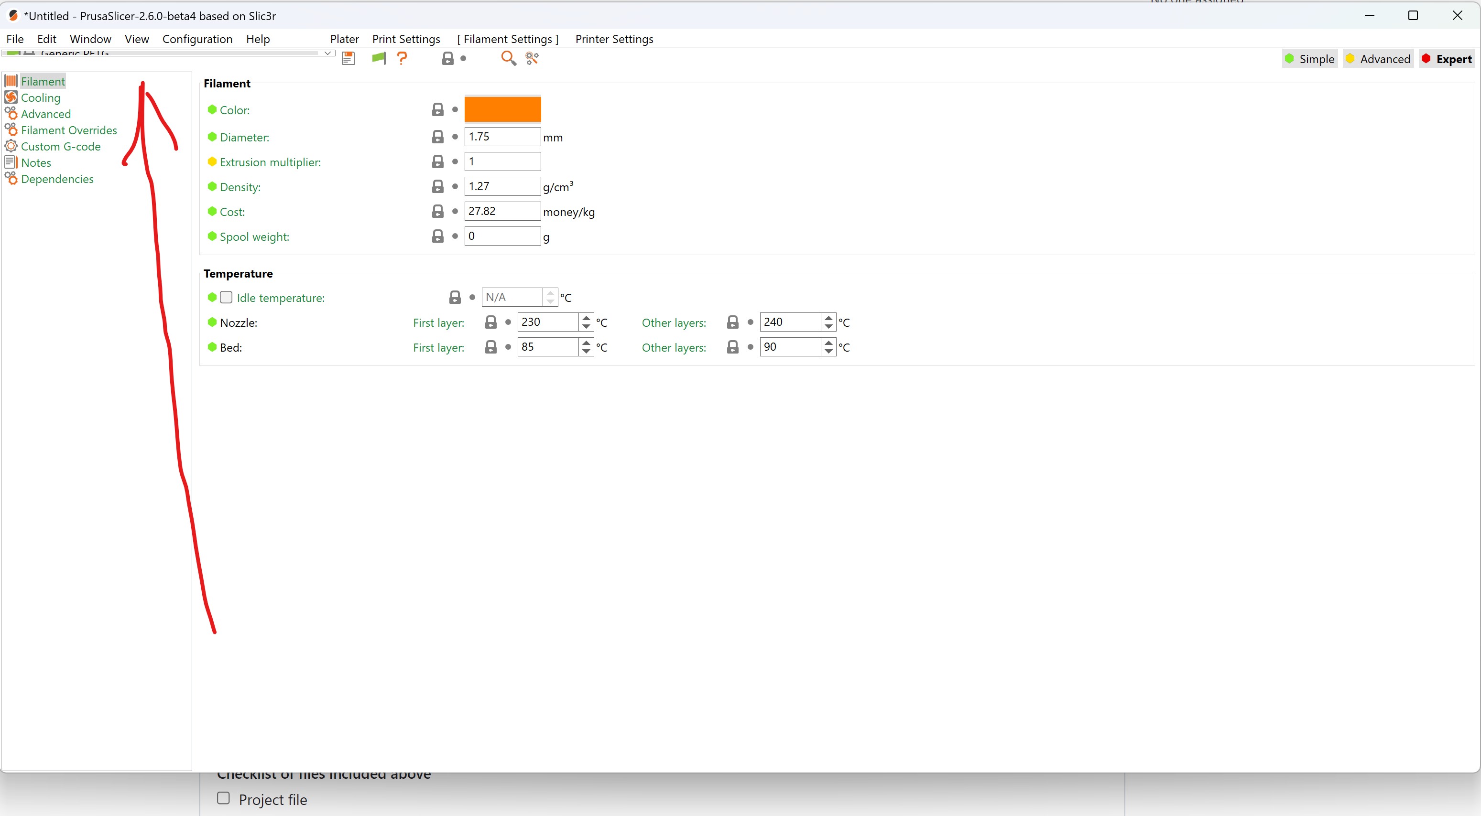
Task: Switch to the Printer Settings tab
Action: [614, 39]
